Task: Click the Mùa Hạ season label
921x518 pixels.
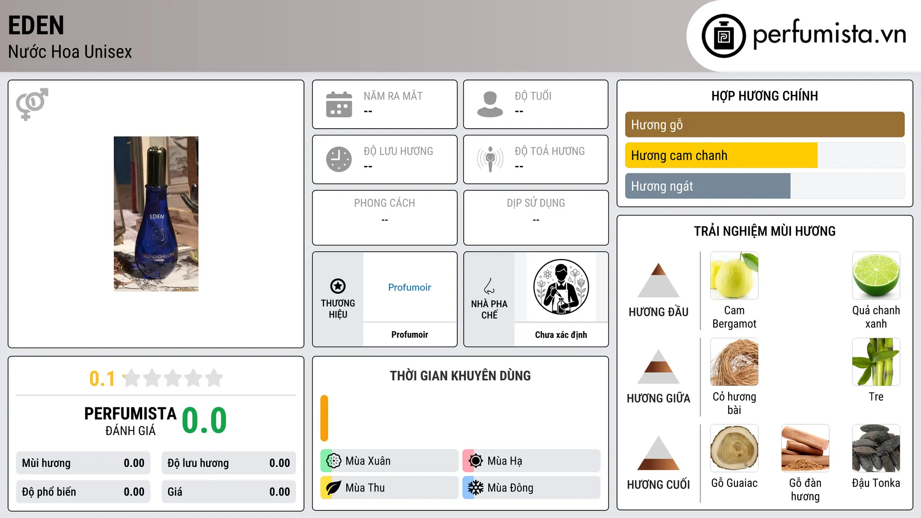Action: click(505, 461)
